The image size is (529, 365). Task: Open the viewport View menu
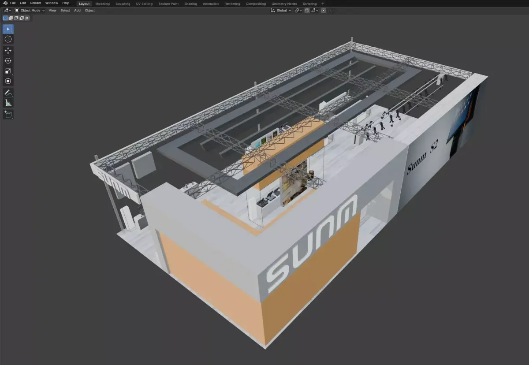52,10
